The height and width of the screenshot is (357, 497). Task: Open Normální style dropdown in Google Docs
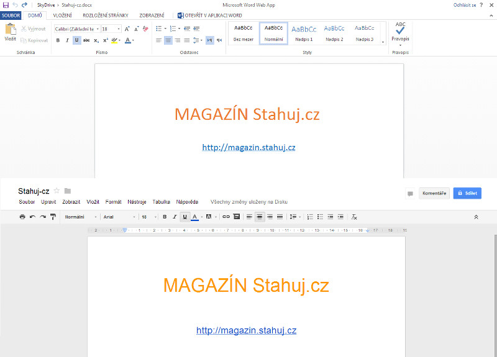tap(81, 217)
